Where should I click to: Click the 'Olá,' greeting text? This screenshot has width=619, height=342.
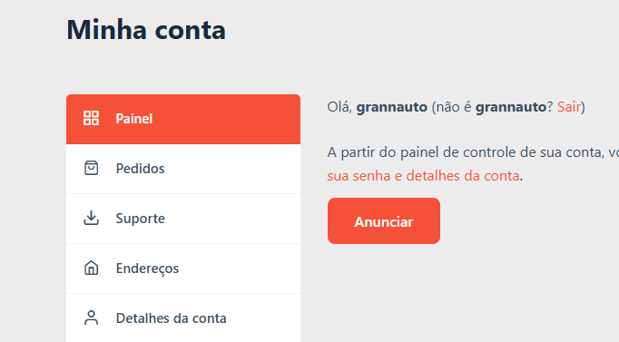pos(339,107)
